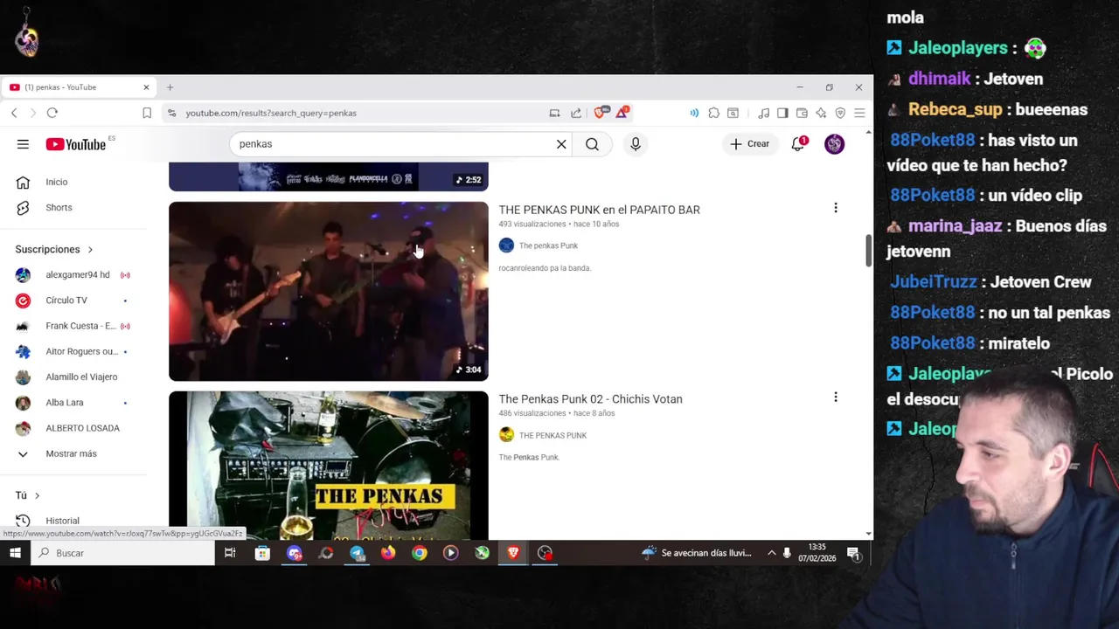Open the Windows Start menu
Screen dimensions: 1119x629
click(x=15, y=553)
